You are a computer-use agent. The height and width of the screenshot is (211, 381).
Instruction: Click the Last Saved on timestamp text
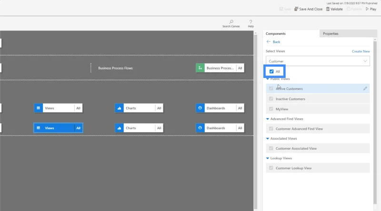click(352, 3)
